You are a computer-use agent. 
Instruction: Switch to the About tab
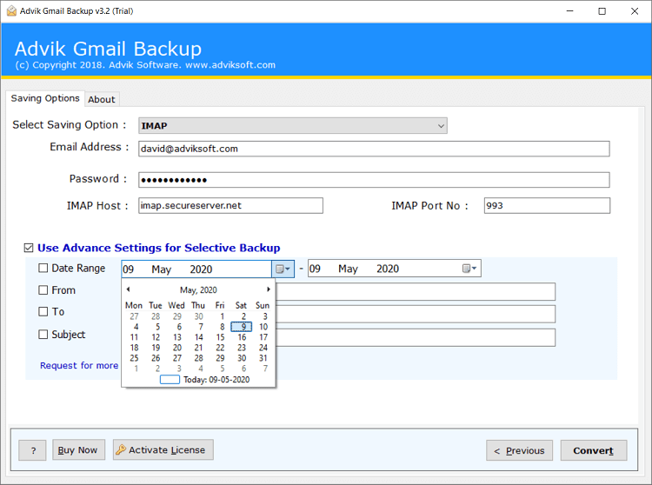coord(102,99)
